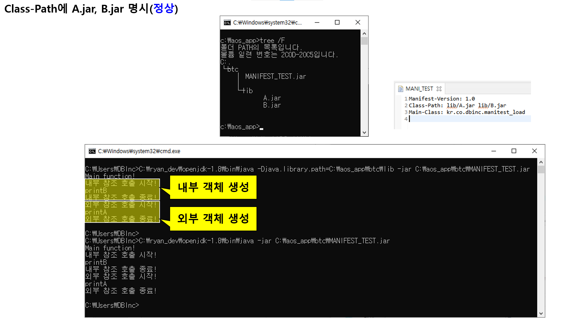Maximize the small tree command window
The image size is (574, 323).
337,22
